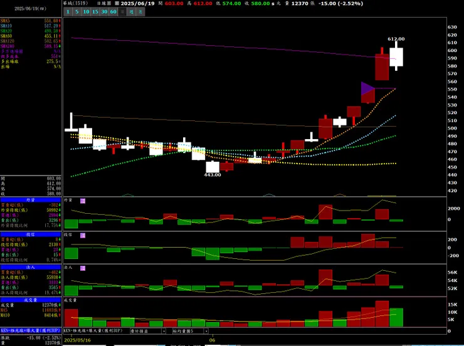Click the 15K volume axis label

point(453,304)
